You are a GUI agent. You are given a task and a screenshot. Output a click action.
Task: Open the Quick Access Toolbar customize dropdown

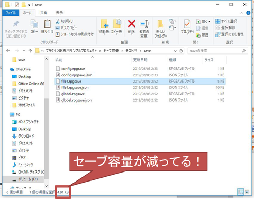click(x=29, y=5)
